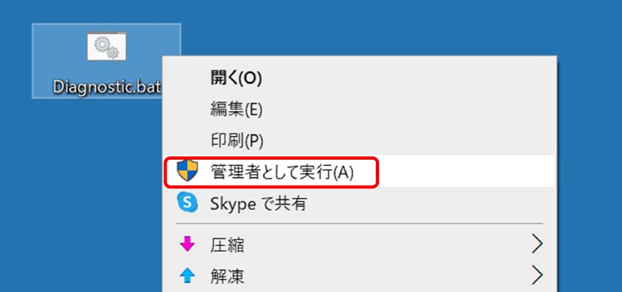
Task: Run as administrator via 管理者として実行(A) text
Action: click(281, 172)
